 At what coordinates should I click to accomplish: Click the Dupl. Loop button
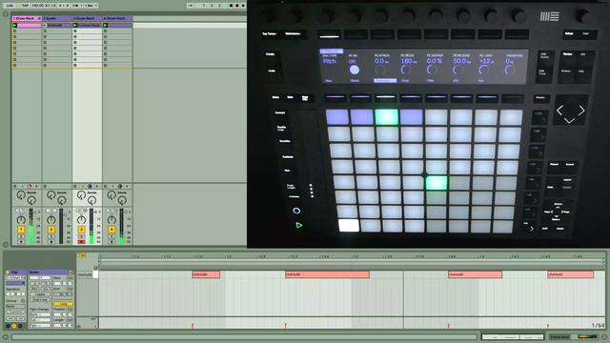pyautogui.click(x=40, y=299)
